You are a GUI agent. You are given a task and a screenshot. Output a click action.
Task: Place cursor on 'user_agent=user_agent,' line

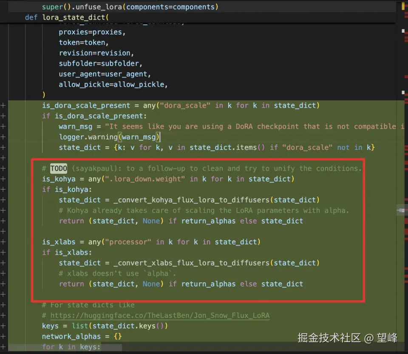105,74
